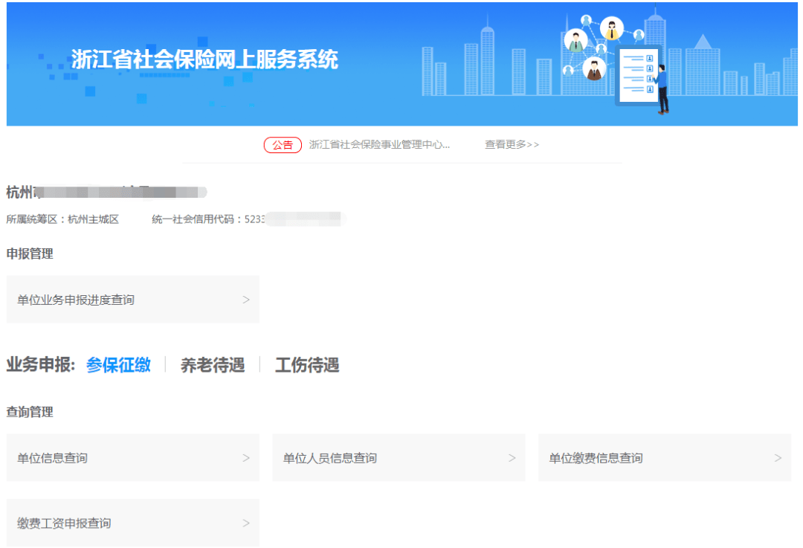Click the yellow-haired avatar icon in banner

click(612, 29)
